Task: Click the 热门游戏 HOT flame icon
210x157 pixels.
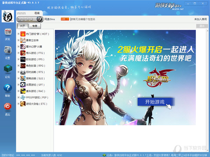Action: (x=23, y=34)
